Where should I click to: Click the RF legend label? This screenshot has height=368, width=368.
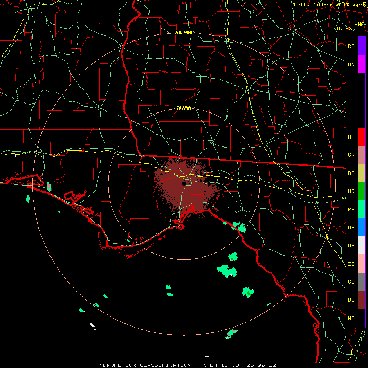click(x=351, y=46)
